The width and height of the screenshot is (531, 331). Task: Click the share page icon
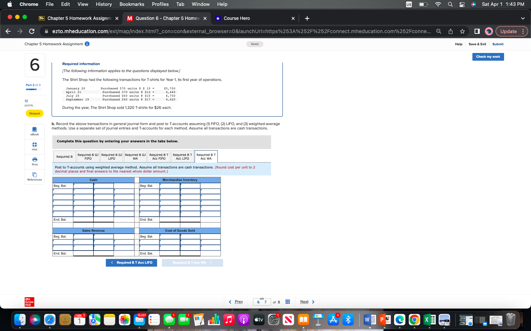[x=451, y=31]
